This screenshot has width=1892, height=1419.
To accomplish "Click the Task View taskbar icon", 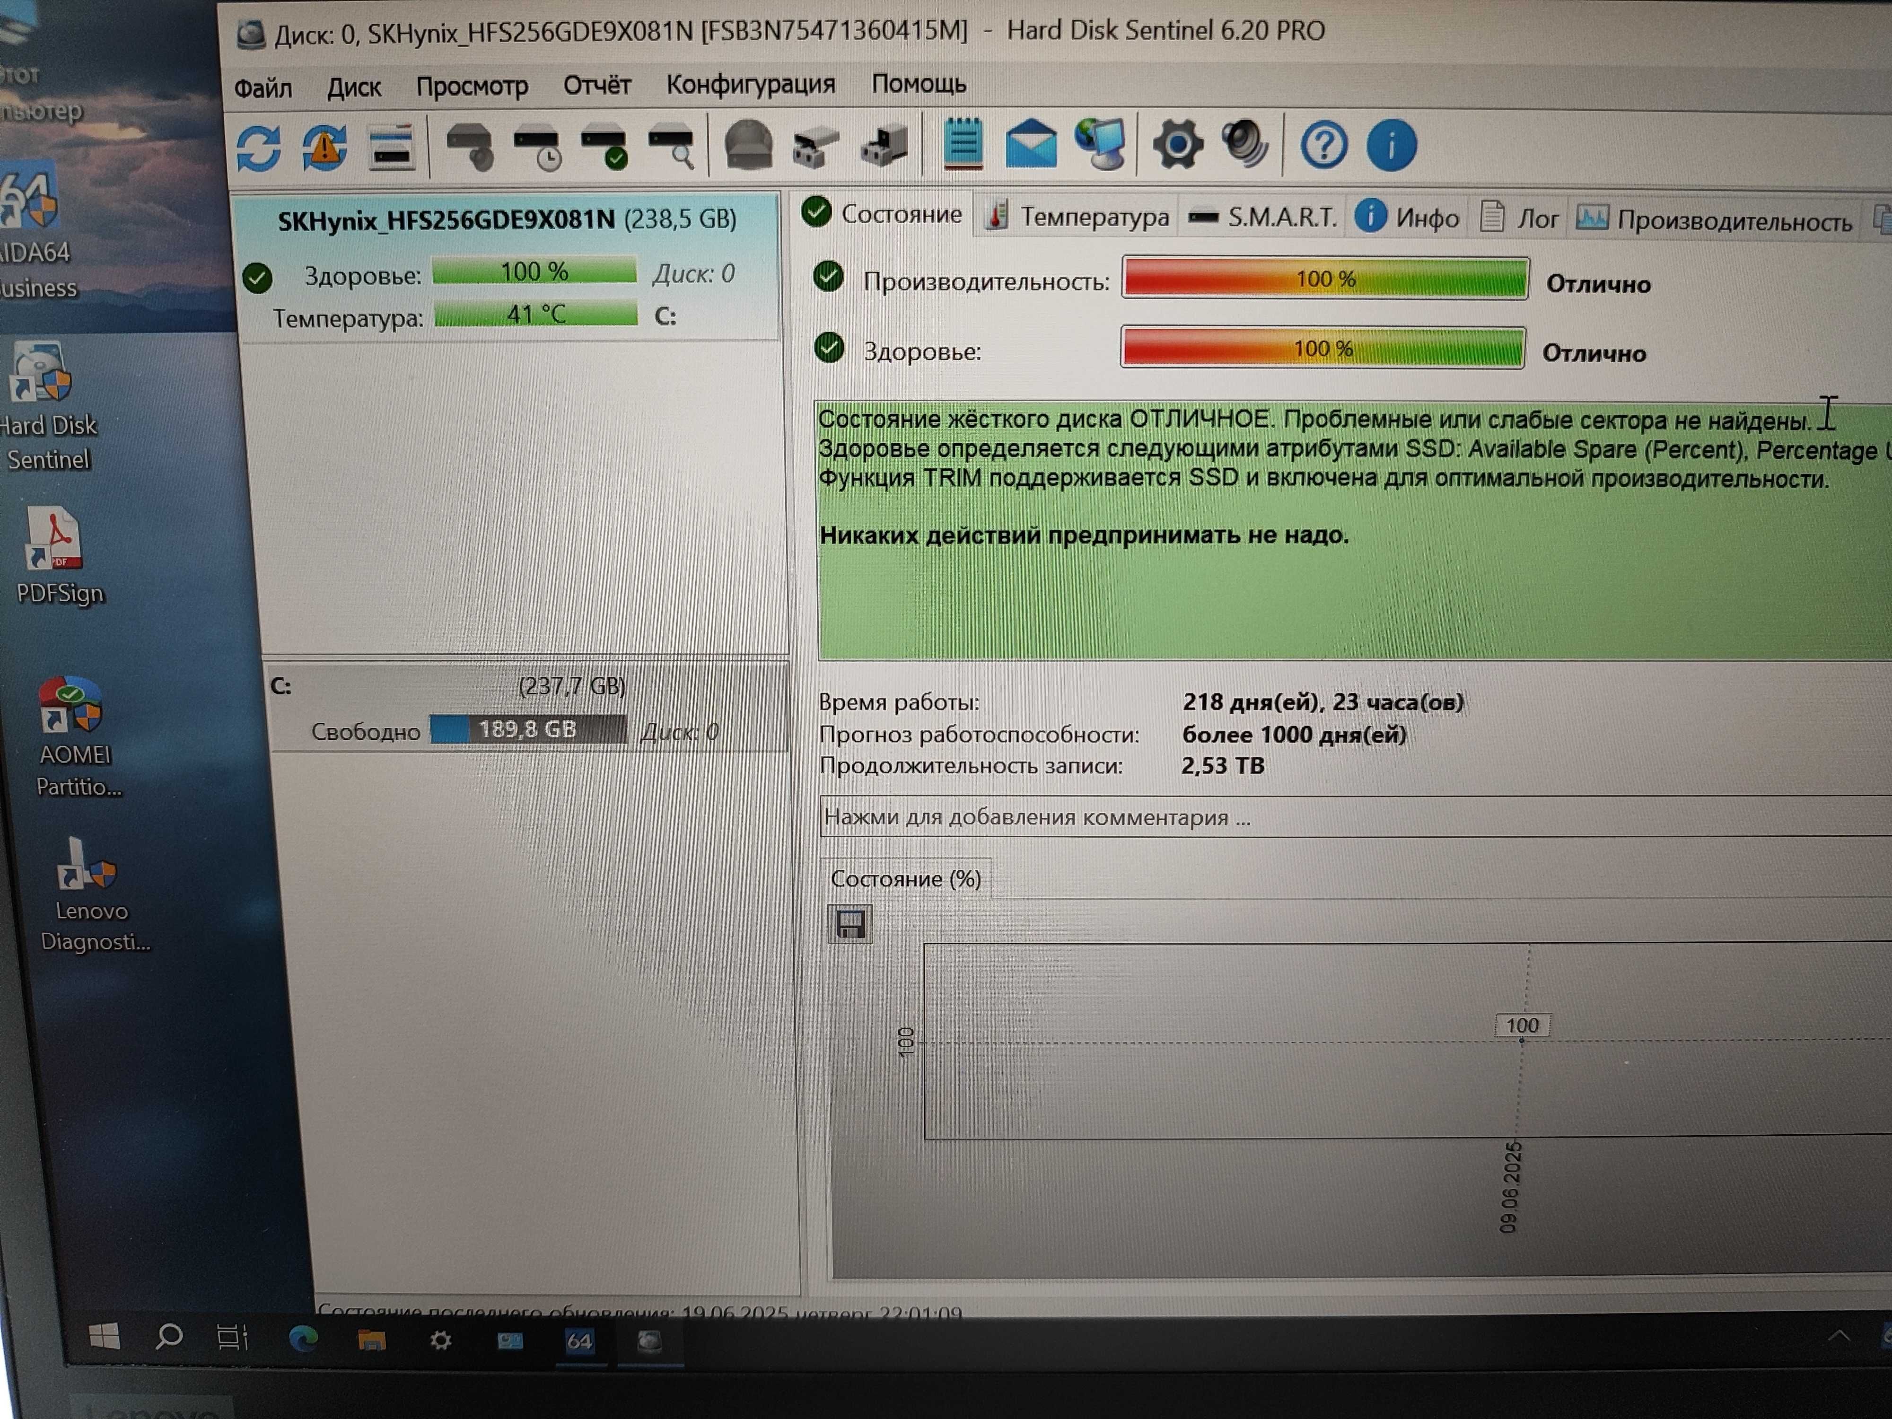I will (x=232, y=1337).
